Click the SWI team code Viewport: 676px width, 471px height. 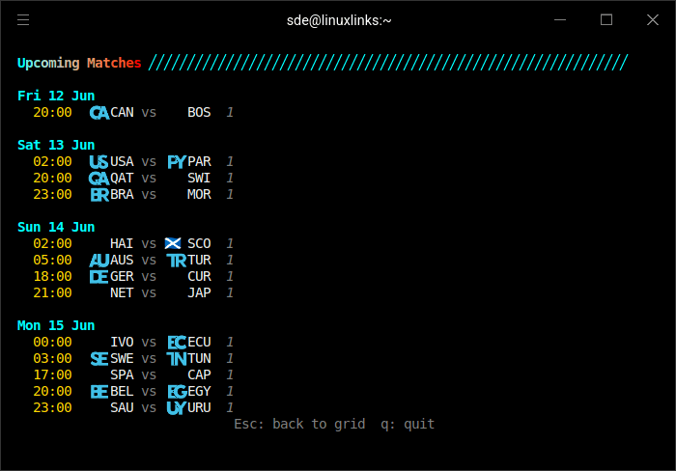[199, 178]
